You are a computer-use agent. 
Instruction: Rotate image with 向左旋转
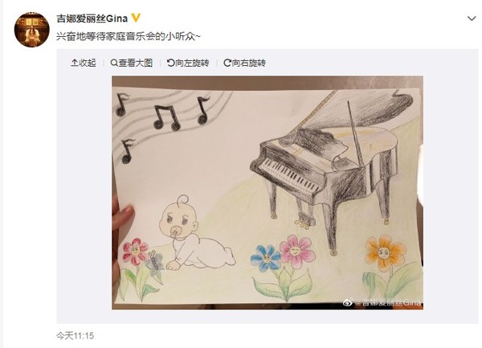tap(188, 63)
